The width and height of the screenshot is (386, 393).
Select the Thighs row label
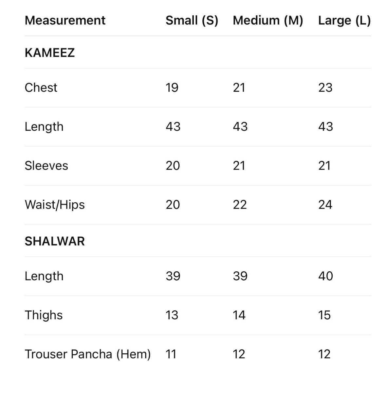(44, 315)
